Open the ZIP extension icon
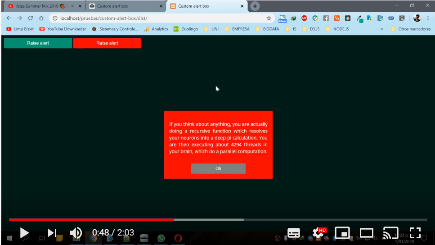 [x=391, y=18]
